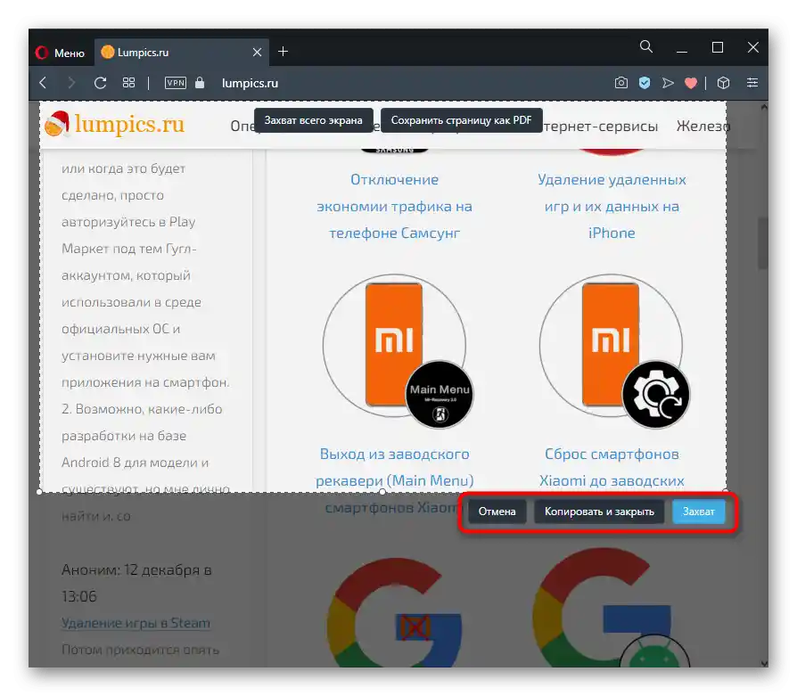
Task: Open the Железо menu item
Action: click(703, 126)
